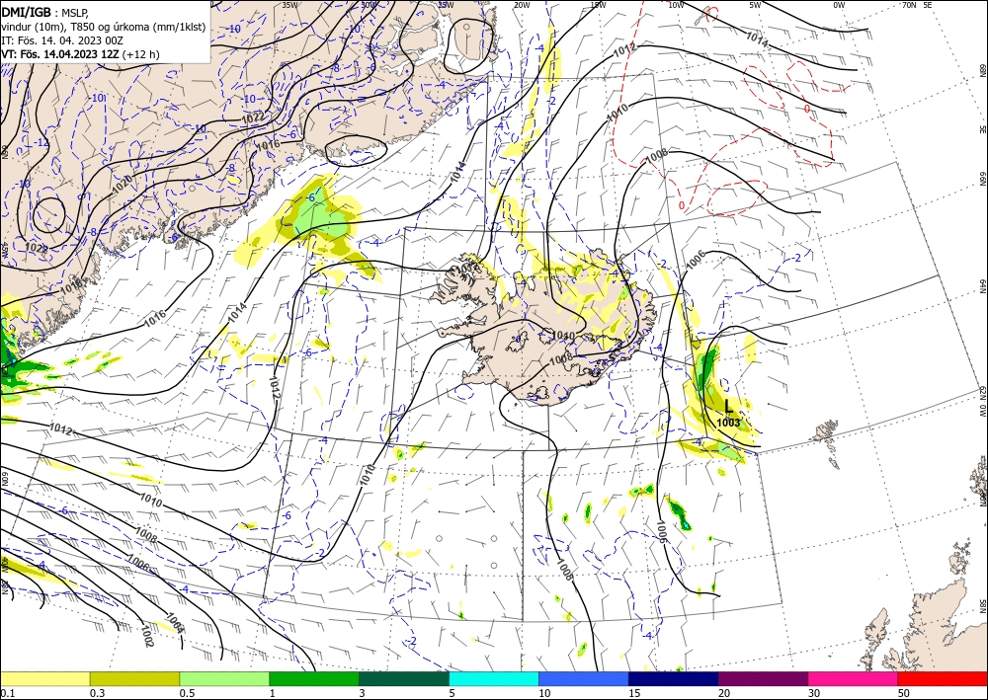Image resolution: width=988 pixels, height=700 pixels.
Task: Click the '(+12 h)' forecast offset text
Action: point(140,54)
